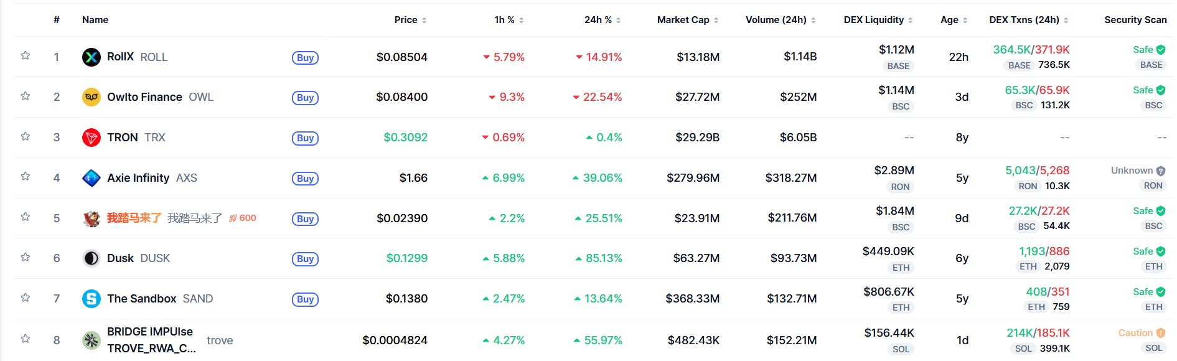1177x361 pixels.
Task: Click the TRON red logo icon
Action: (x=91, y=138)
